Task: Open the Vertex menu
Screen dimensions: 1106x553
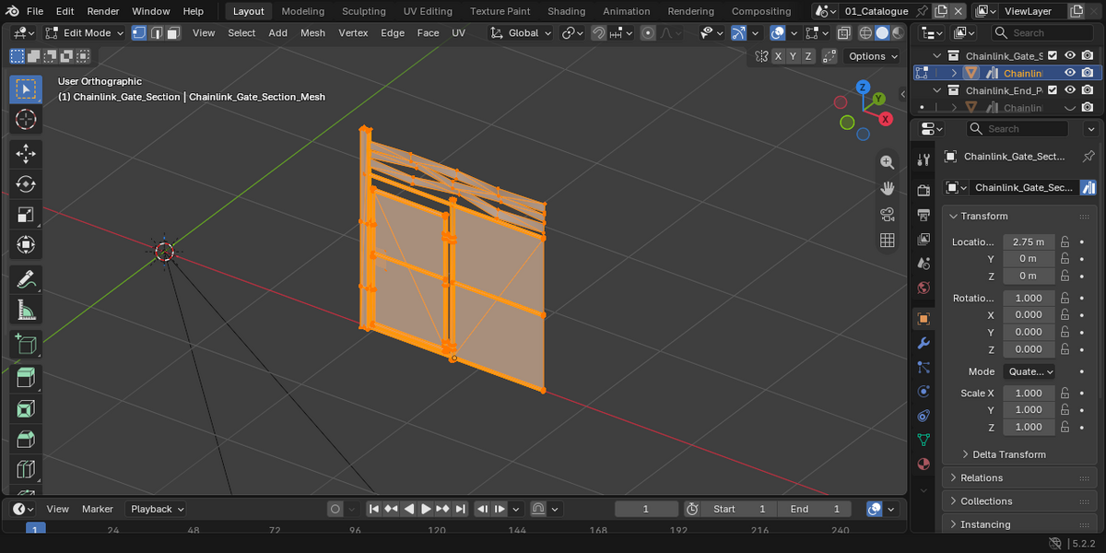Action: pos(353,32)
